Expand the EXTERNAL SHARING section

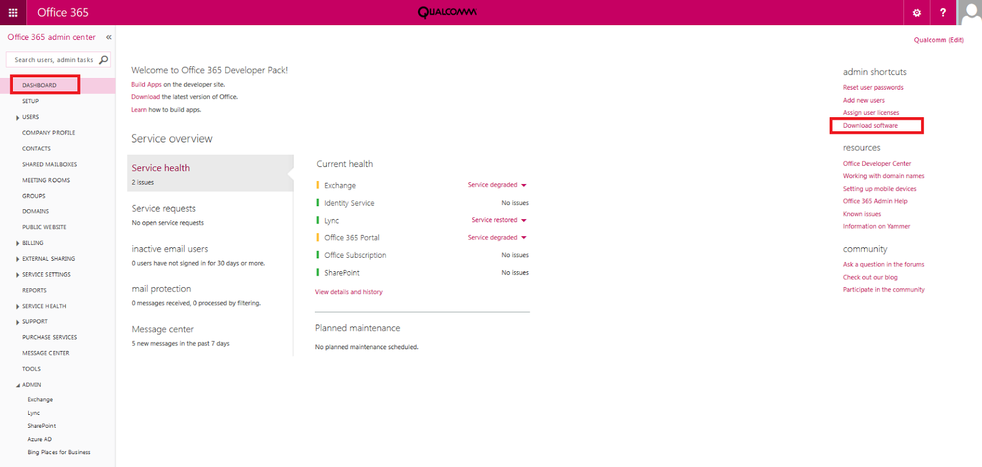tap(18, 260)
